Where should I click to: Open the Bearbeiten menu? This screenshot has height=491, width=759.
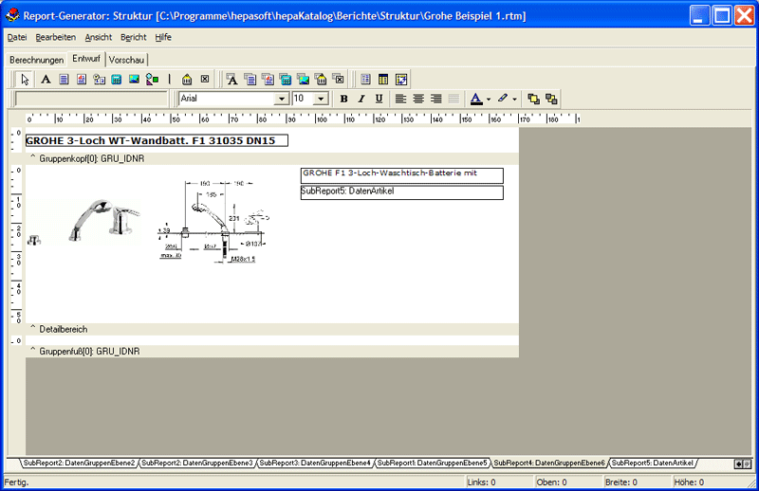56,37
